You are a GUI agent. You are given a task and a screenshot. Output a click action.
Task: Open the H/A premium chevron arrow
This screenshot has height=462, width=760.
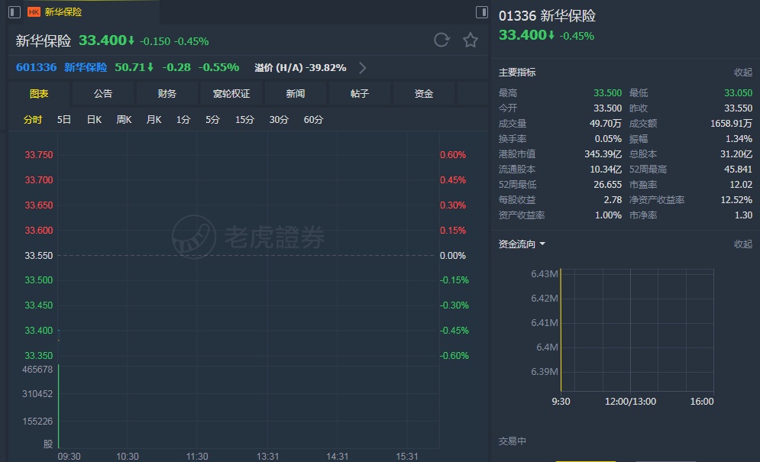(363, 68)
